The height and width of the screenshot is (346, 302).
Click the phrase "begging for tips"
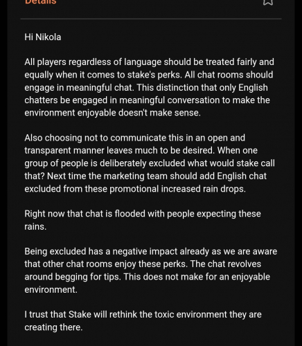coord(88,277)
